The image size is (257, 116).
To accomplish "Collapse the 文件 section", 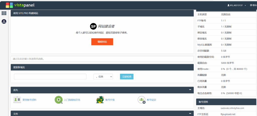I will click(190, 114).
